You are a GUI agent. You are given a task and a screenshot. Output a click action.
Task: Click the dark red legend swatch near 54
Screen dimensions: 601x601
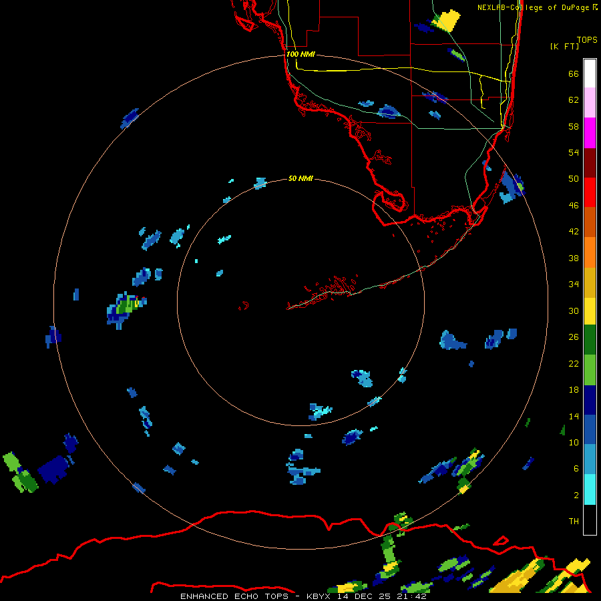point(590,162)
